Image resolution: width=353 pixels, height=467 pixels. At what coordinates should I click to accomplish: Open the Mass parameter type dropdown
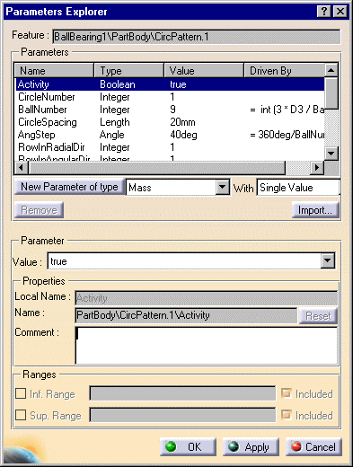click(x=223, y=188)
